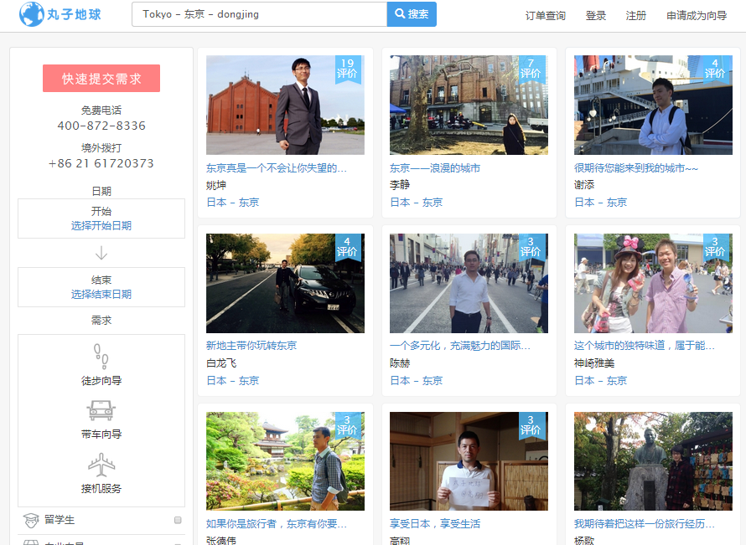Image resolution: width=746 pixels, height=545 pixels.
Task: Click 白龙飞's 4 评价 ribbon badge
Action: [347, 247]
